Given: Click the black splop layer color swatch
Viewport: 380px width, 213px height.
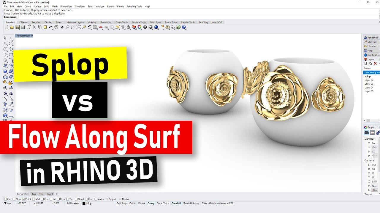Looking at the screenshot, I should coord(84,203).
